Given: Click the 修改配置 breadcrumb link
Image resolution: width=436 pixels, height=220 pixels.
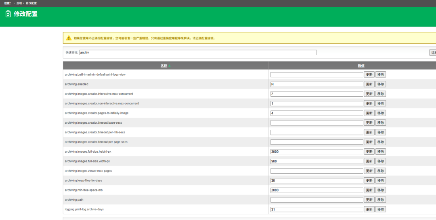Looking at the screenshot, I should 31,3.
